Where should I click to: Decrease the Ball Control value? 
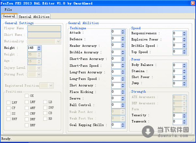123,106
